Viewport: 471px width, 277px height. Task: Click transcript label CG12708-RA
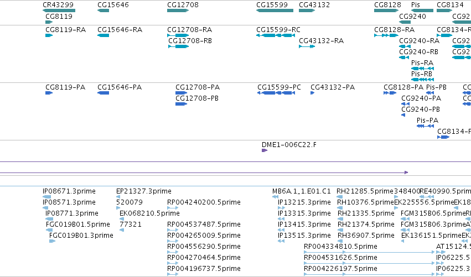click(189, 30)
